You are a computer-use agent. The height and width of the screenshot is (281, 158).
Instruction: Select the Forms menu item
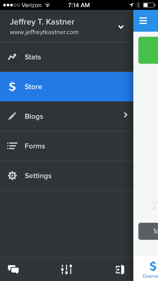tap(67, 146)
